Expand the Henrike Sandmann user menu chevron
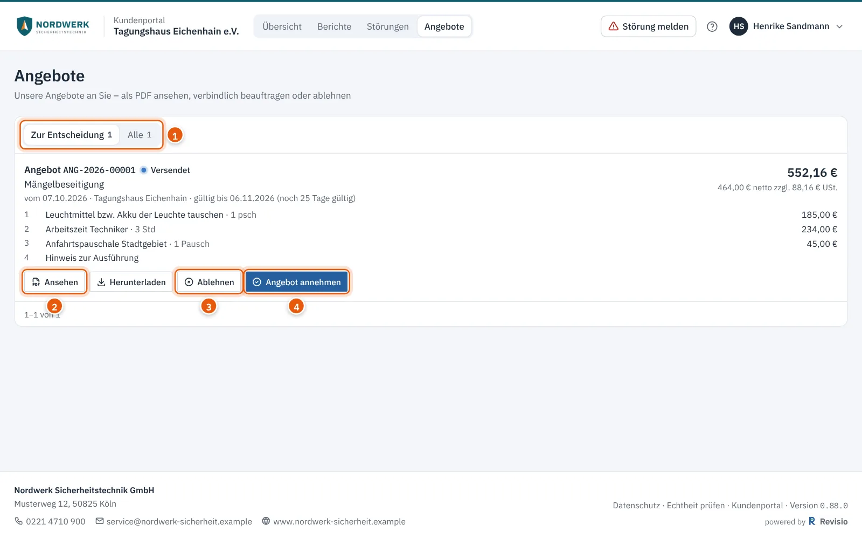 pos(839,26)
